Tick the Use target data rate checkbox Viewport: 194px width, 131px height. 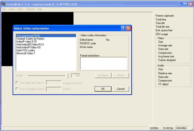[17, 83]
